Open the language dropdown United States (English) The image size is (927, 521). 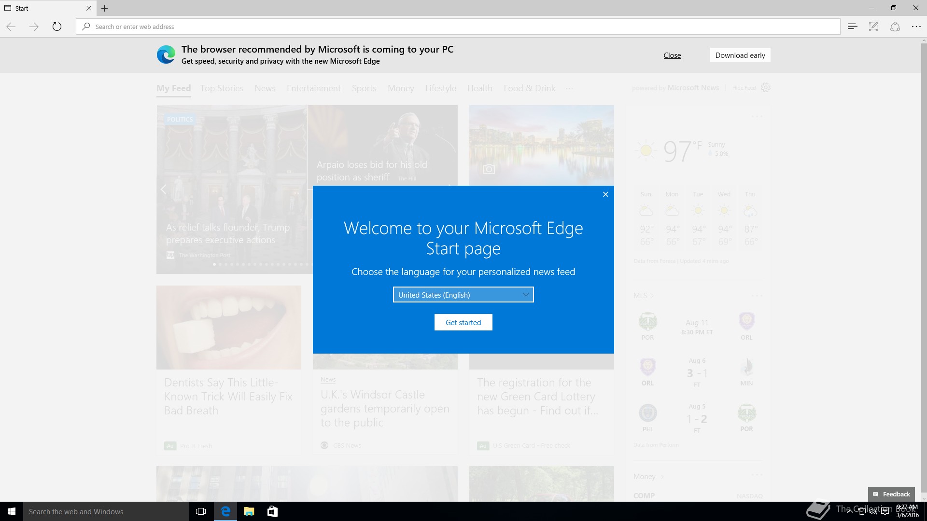463,295
